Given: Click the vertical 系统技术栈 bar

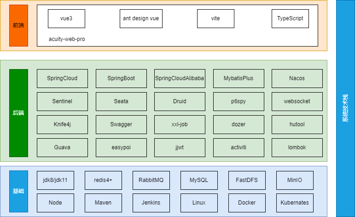Looking at the screenshot, I should tap(345, 108).
